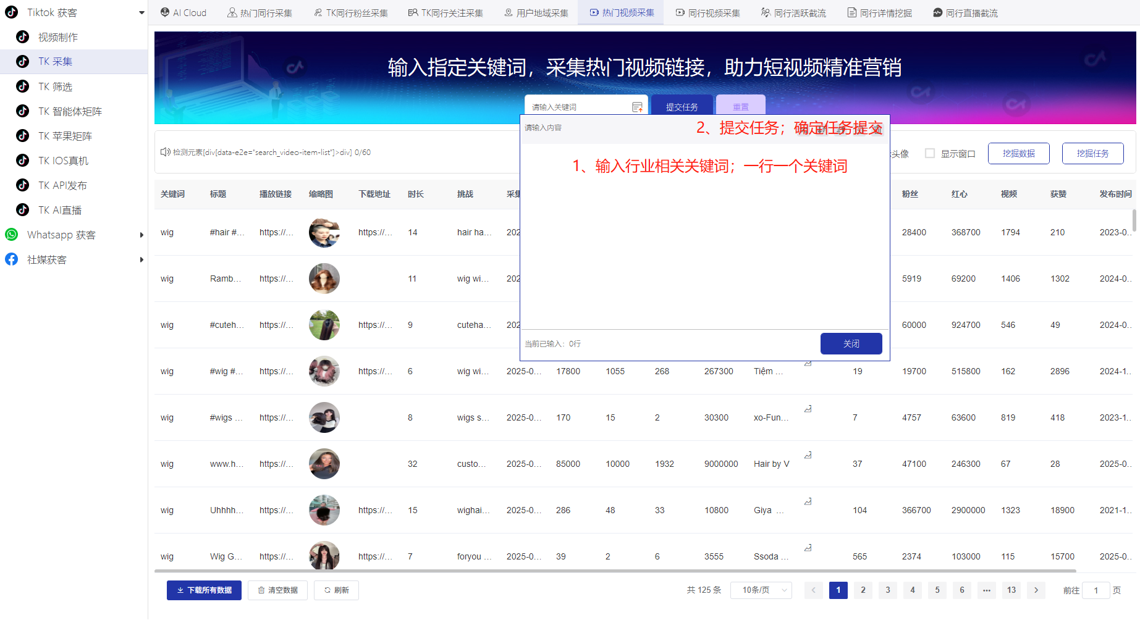The image size is (1140, 620).
Task: Click the paste icon in the keyword input box
Action: [x=638, y=106]
